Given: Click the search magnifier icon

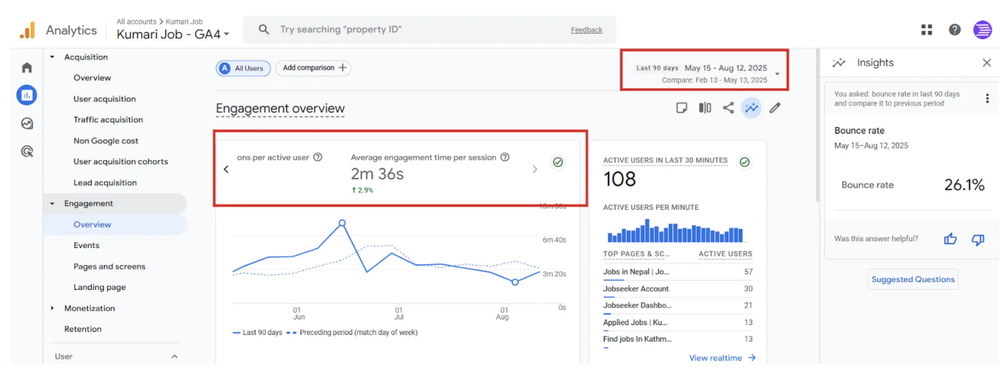Looking at the screenshot, I should click(264, 29).
